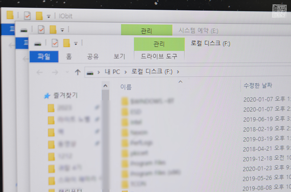The width and height of the screenshot is (291, 192).
Task: Select the 2019-08-08 date cell
Action: [267, 188]
